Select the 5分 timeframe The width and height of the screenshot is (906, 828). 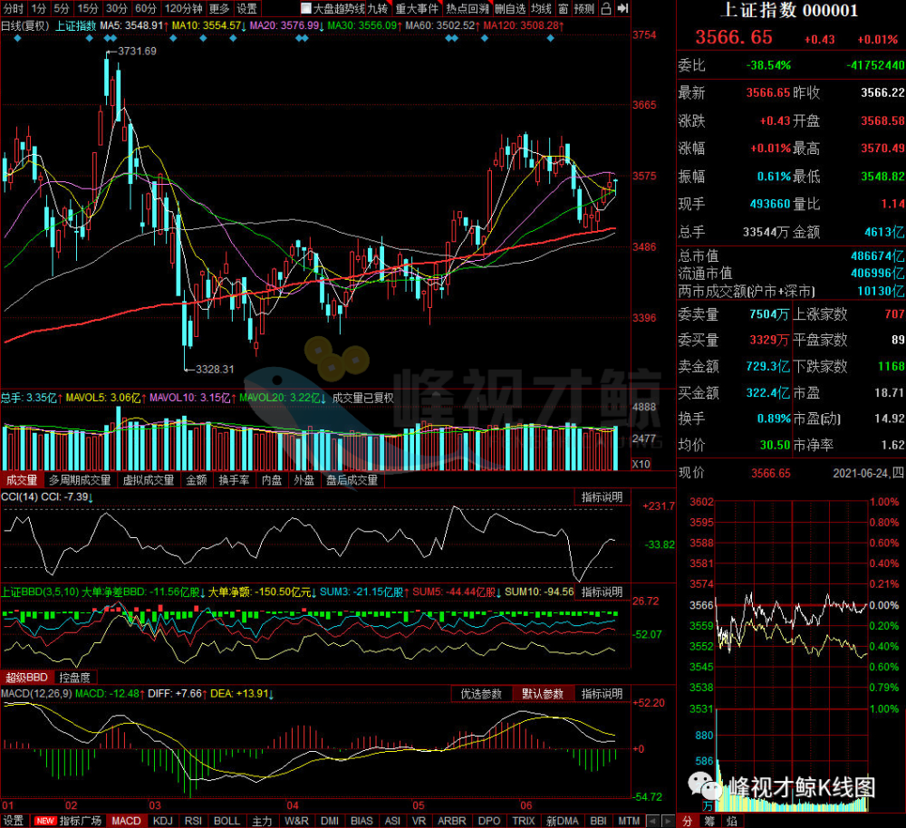tap(62, 9)
